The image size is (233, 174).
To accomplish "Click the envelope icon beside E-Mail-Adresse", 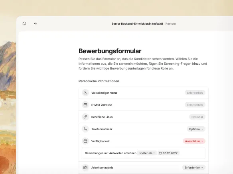I will pos(85,105).
